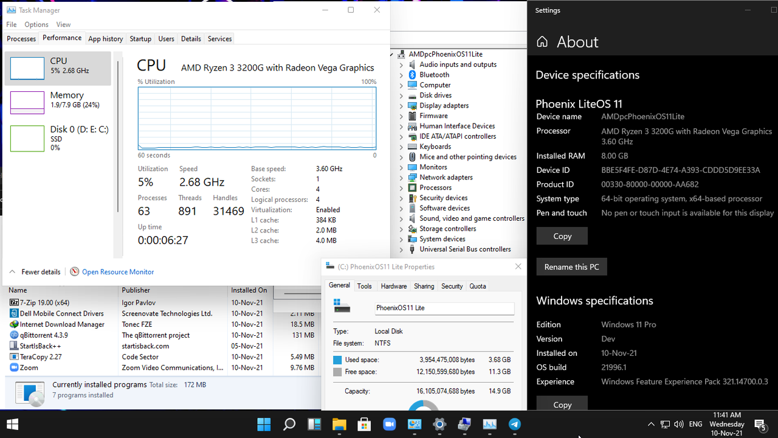Open the Search icon on the taskbar

click(x=289, y=424)
